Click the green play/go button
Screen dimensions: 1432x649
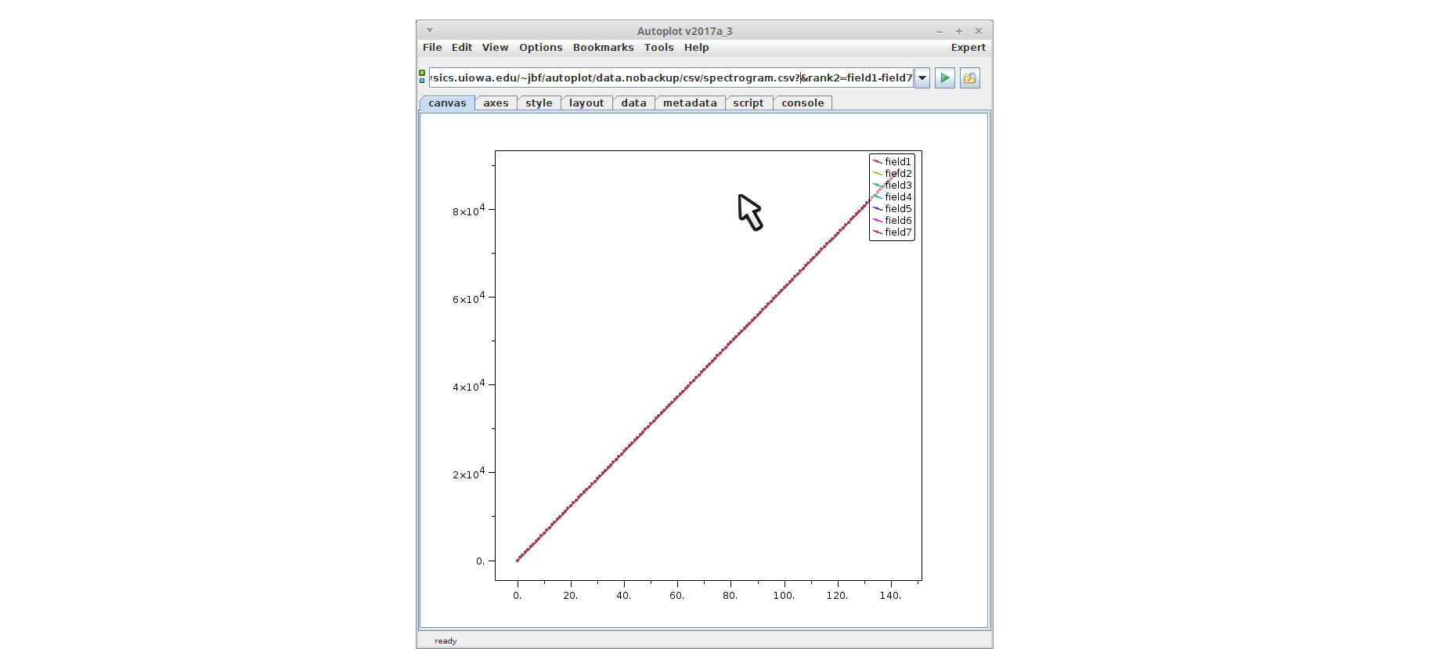[x=945, y=78]
